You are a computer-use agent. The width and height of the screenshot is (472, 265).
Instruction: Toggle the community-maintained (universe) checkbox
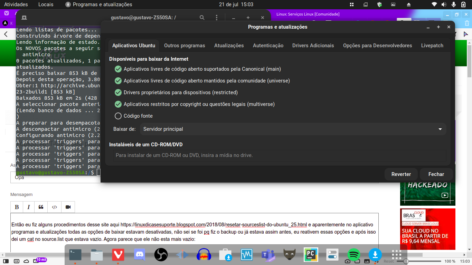tap(118, 81)
